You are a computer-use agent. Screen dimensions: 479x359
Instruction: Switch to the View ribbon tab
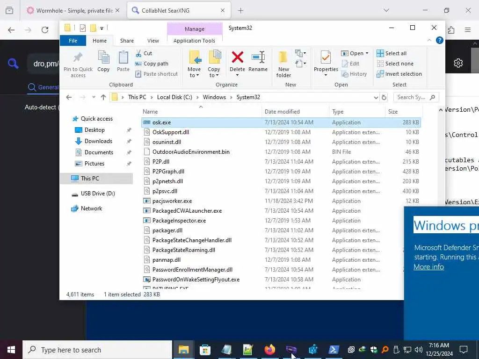pyautogui.click(x=153, y=41)
